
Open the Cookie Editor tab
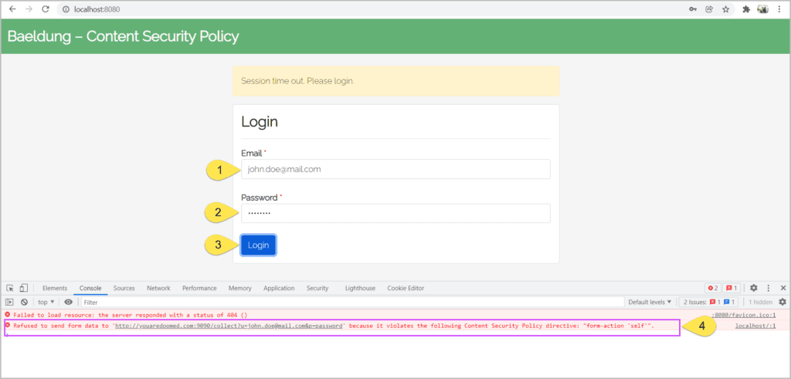(x=406, y=288)
